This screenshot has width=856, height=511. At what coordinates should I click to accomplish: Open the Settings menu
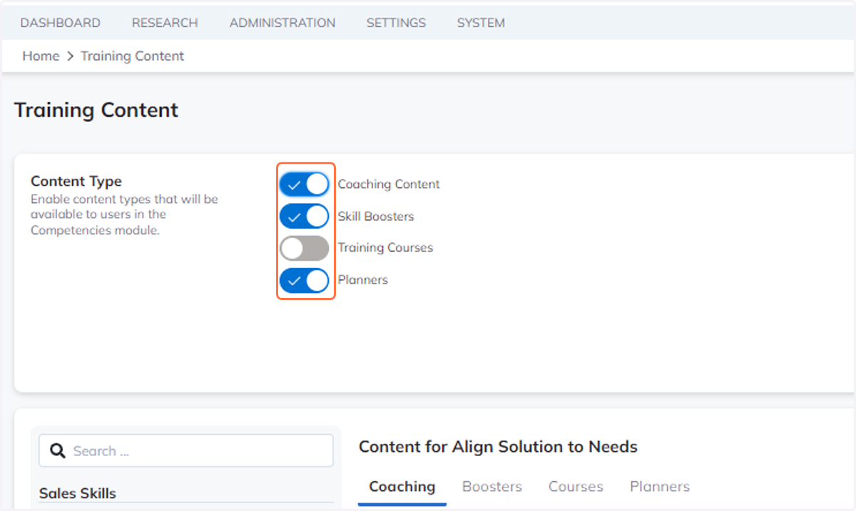pos(396,23)
